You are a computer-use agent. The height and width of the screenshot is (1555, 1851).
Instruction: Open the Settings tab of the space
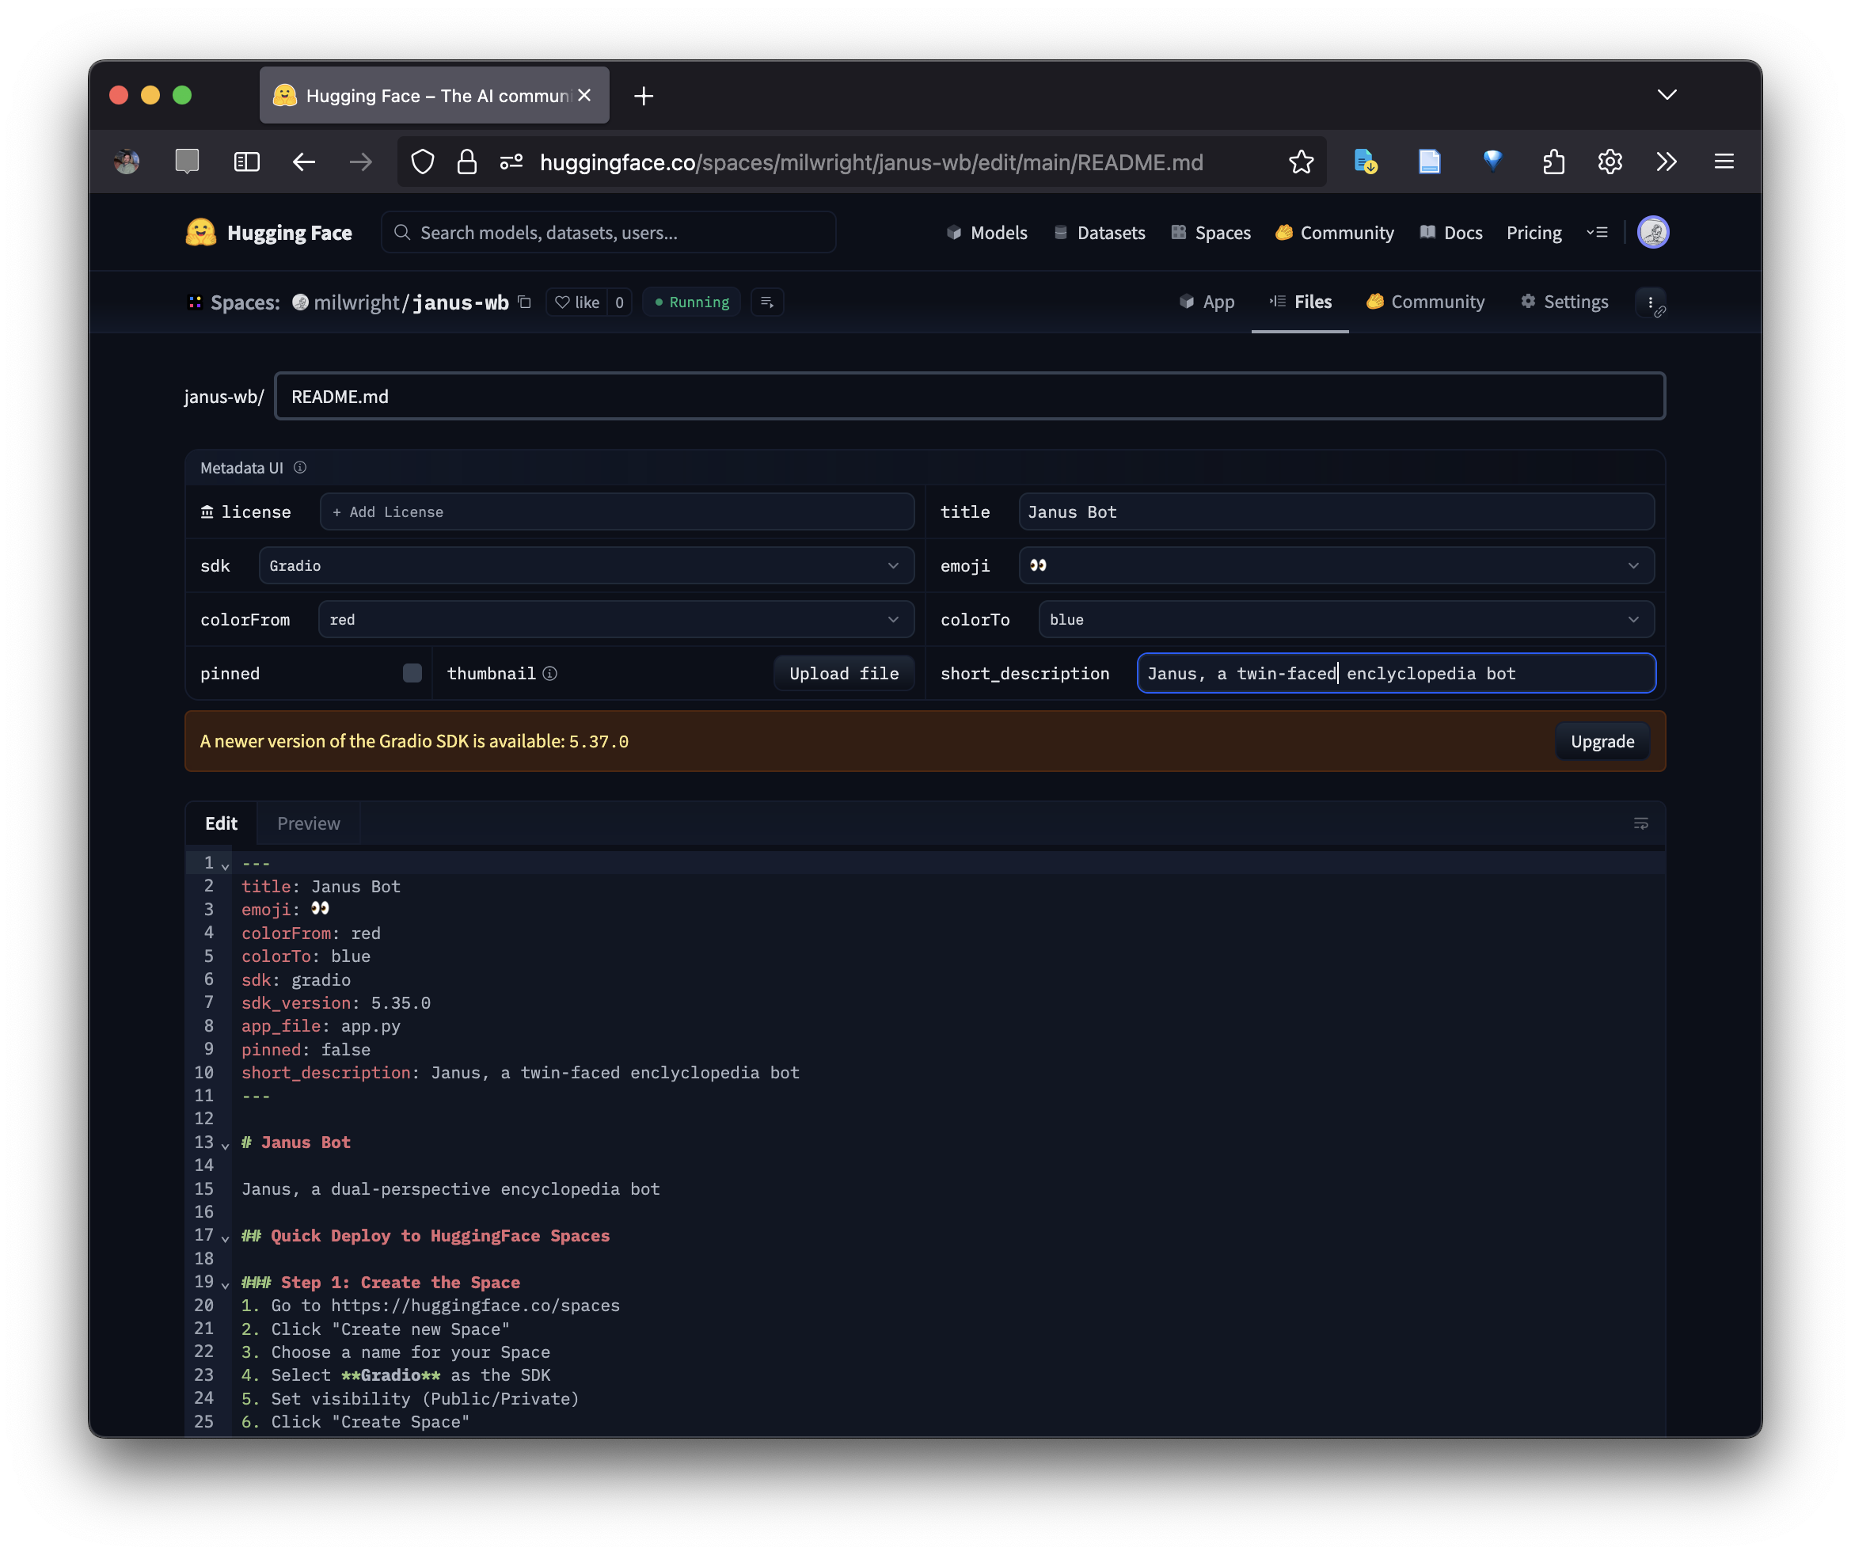pos(1564,302)
